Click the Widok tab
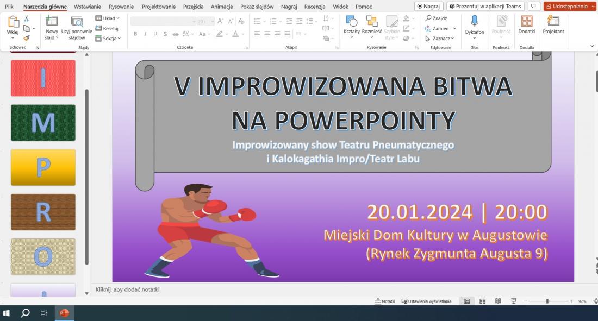 (340, 7)
